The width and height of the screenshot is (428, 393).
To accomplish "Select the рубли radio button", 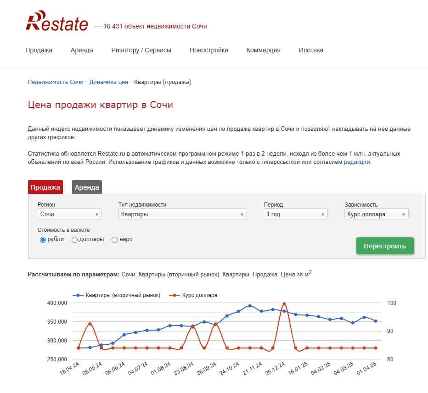I will [43, 240].
